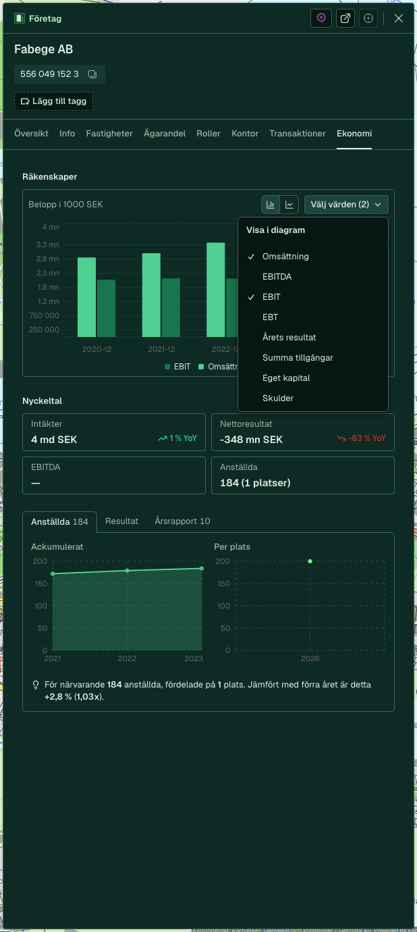Viewport: 417px width, 932px height.
Task: Enable EBT in diagram list
Action: (313, 317)
